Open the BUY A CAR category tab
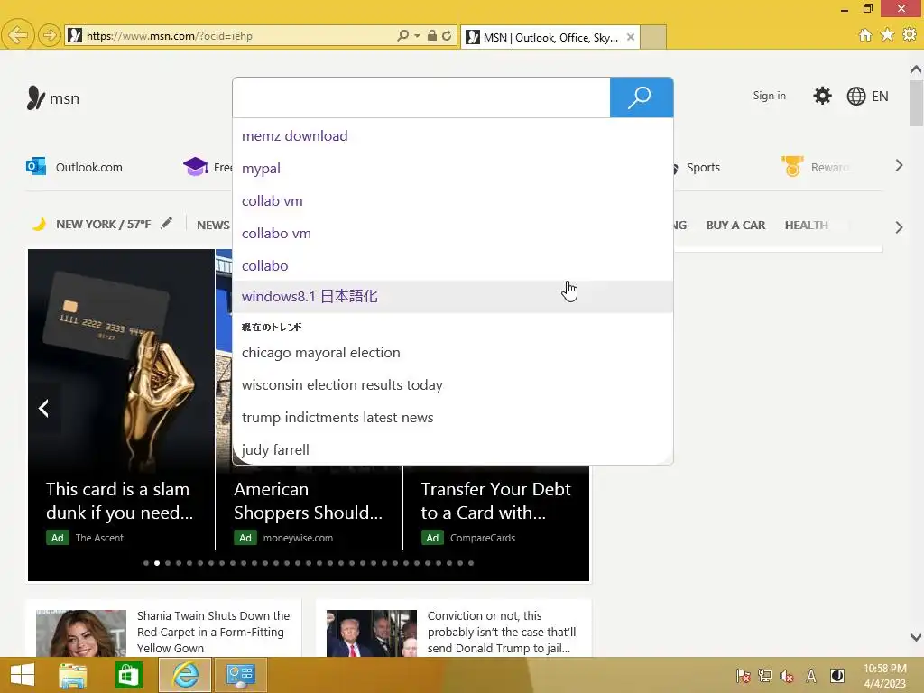 [735, 225]
